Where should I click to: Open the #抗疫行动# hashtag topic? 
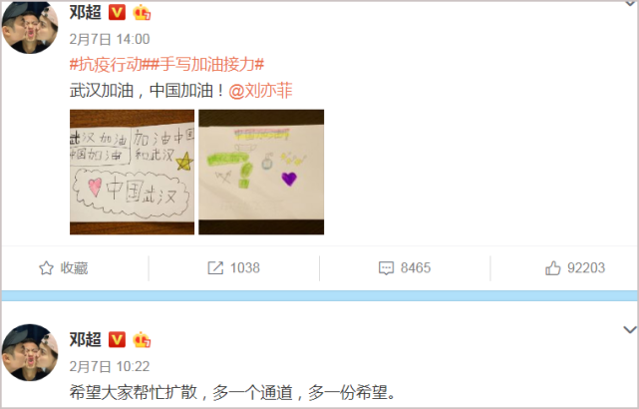110,65
